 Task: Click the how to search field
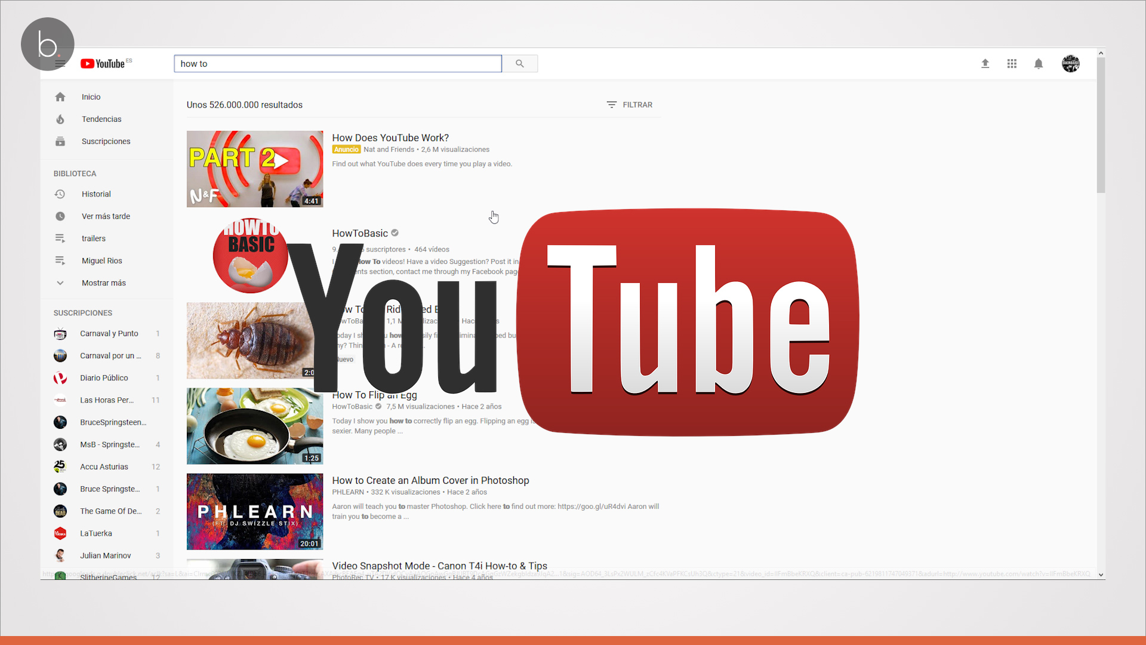tap(338, 64)
